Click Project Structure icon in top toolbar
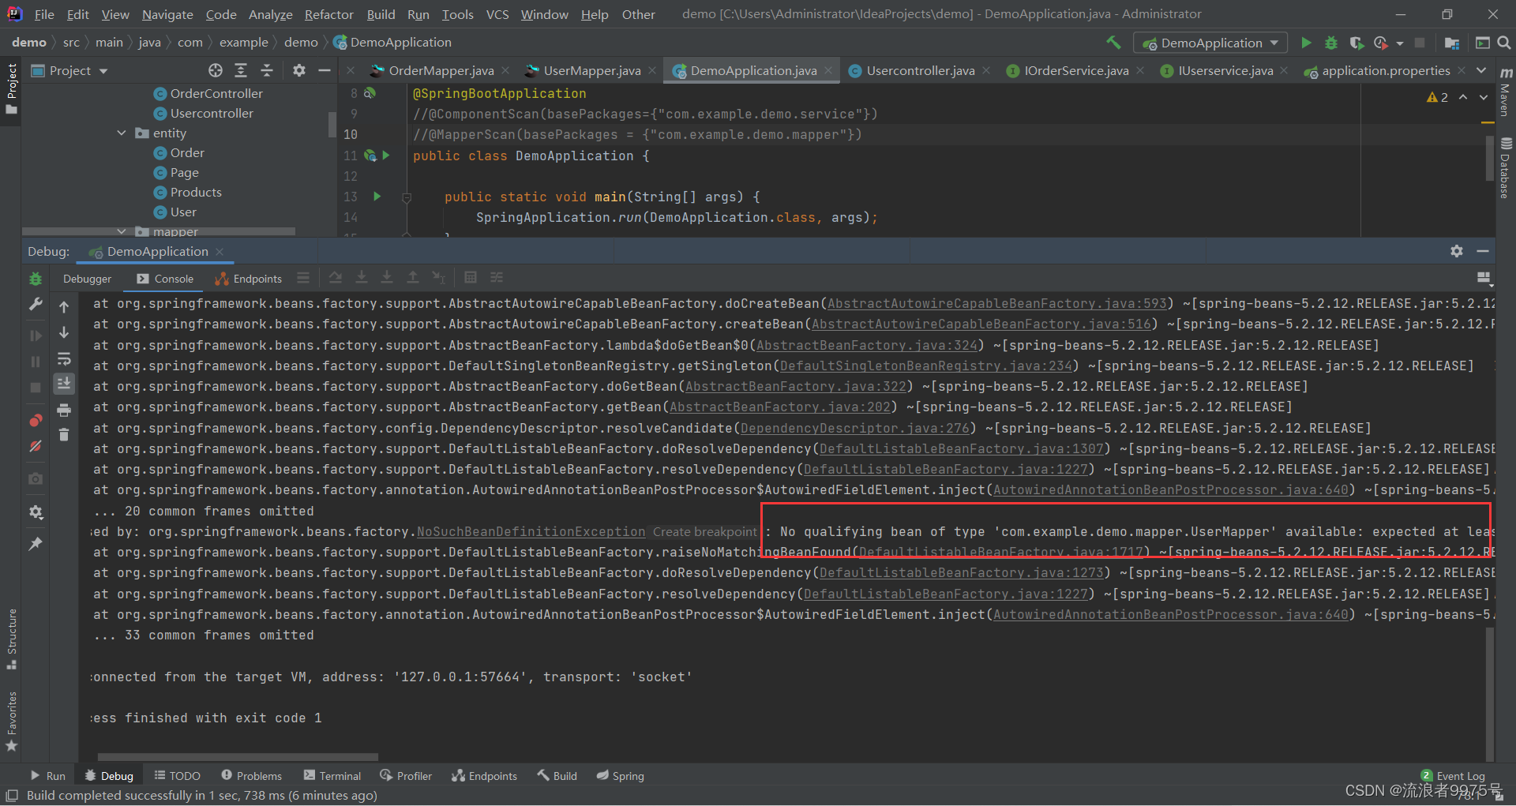Screen dimensions: 1516x806 [1451, 43]
